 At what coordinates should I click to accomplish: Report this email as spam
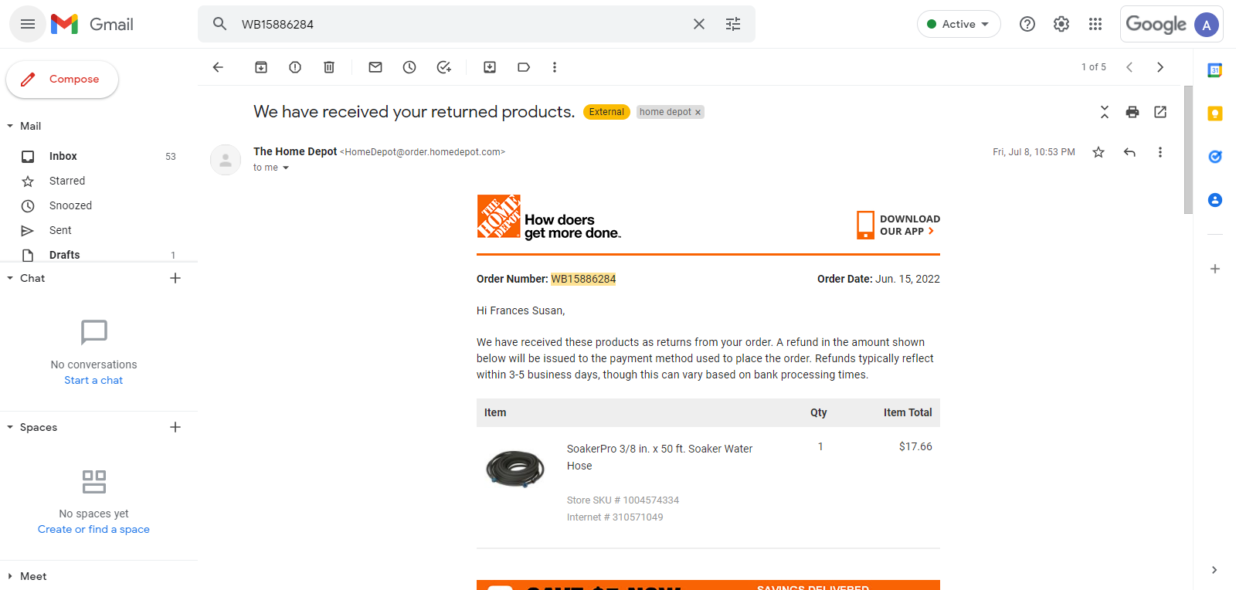295,67
